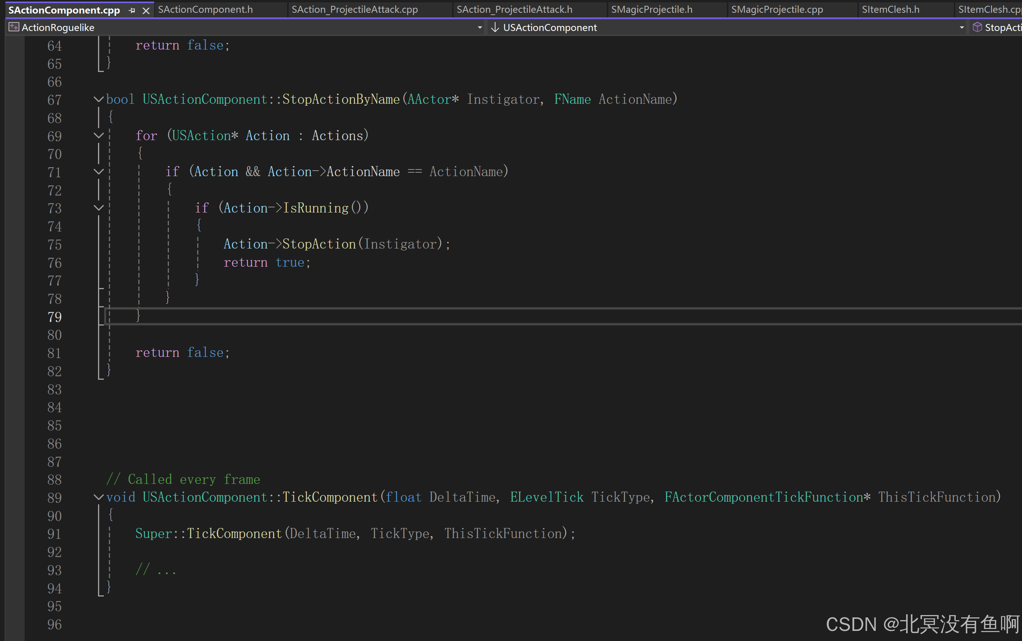Image resolution: width=1022 pixels, height=641 pixels.
Task: Collapse the TickComponent function on line 89
Action: (x=98, y=497)
